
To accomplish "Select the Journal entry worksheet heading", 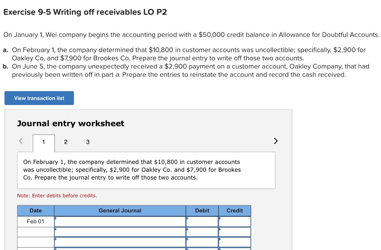I will pos(71,123).
